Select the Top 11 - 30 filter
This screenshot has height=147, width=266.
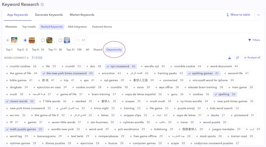coord(55,50)
